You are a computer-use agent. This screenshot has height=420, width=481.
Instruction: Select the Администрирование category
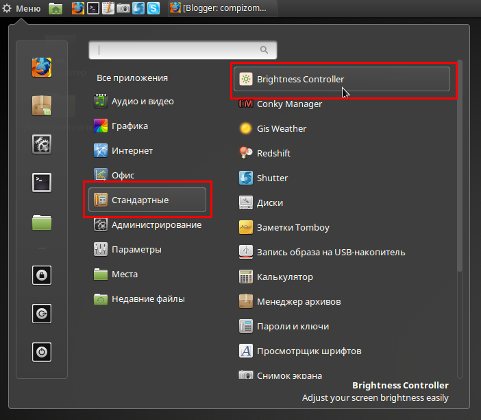[x=147, y=225]
